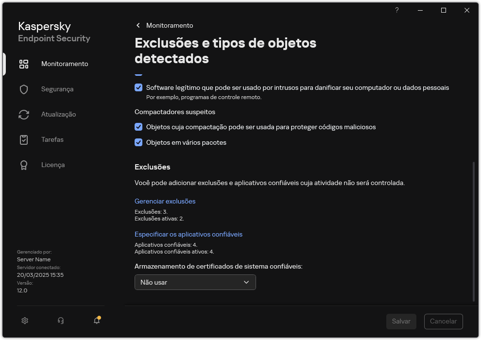
Task: Open the notifications bell icon
Action: point(96,321)
